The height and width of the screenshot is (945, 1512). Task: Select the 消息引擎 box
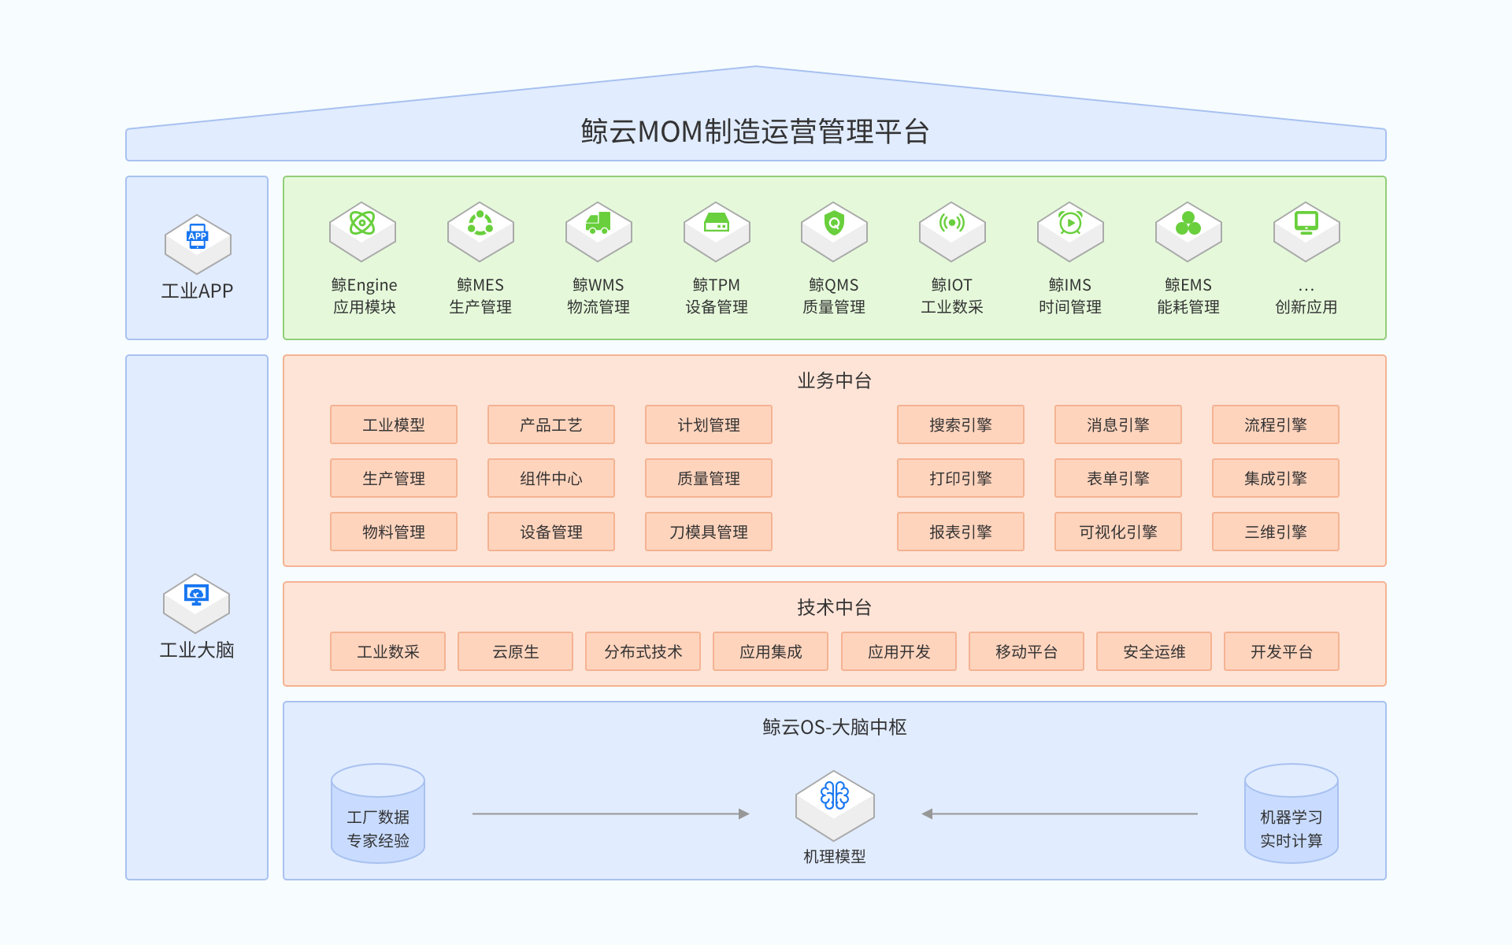(x=1118, y=424)
